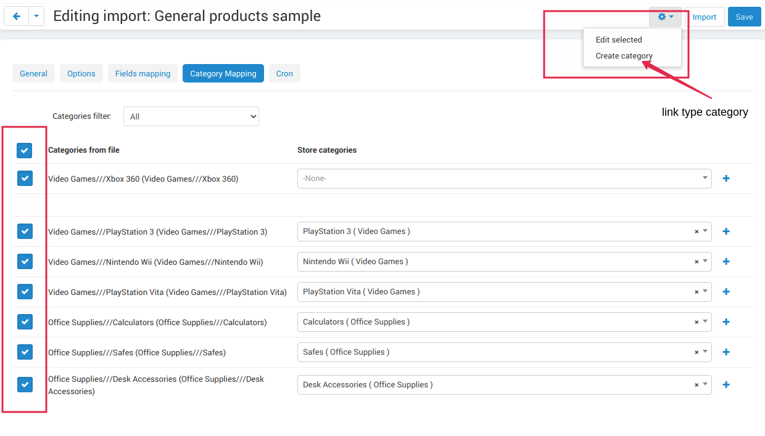The image size is (765, 436).
Task: Click the Import button
Action: coord(705,17)
